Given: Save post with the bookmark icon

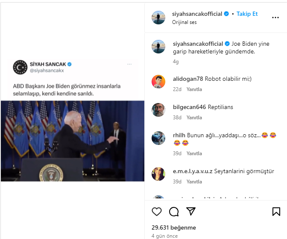Looking at the screenshot, I should (276, 212).
